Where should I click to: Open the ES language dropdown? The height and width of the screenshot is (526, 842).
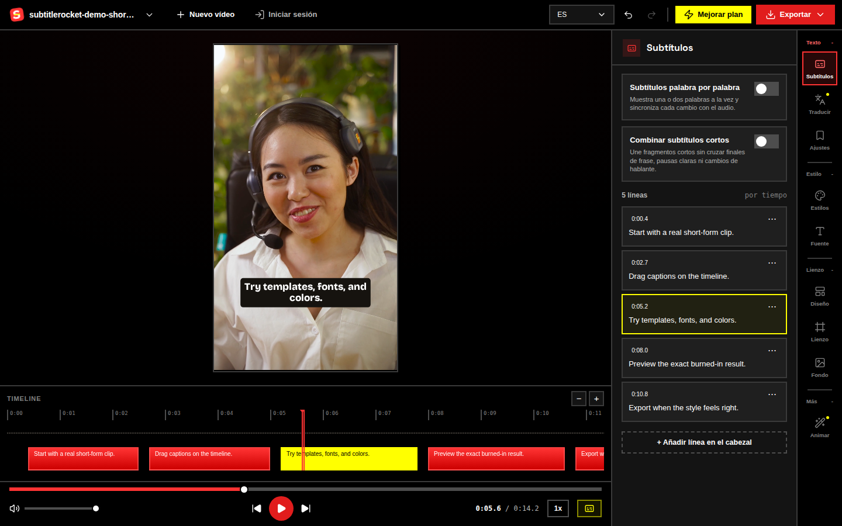pyautogui.click(x=581, y=15)
